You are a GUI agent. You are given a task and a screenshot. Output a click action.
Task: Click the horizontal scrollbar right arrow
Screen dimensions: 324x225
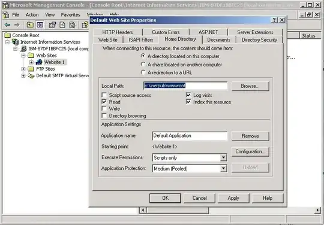(318, 210)
